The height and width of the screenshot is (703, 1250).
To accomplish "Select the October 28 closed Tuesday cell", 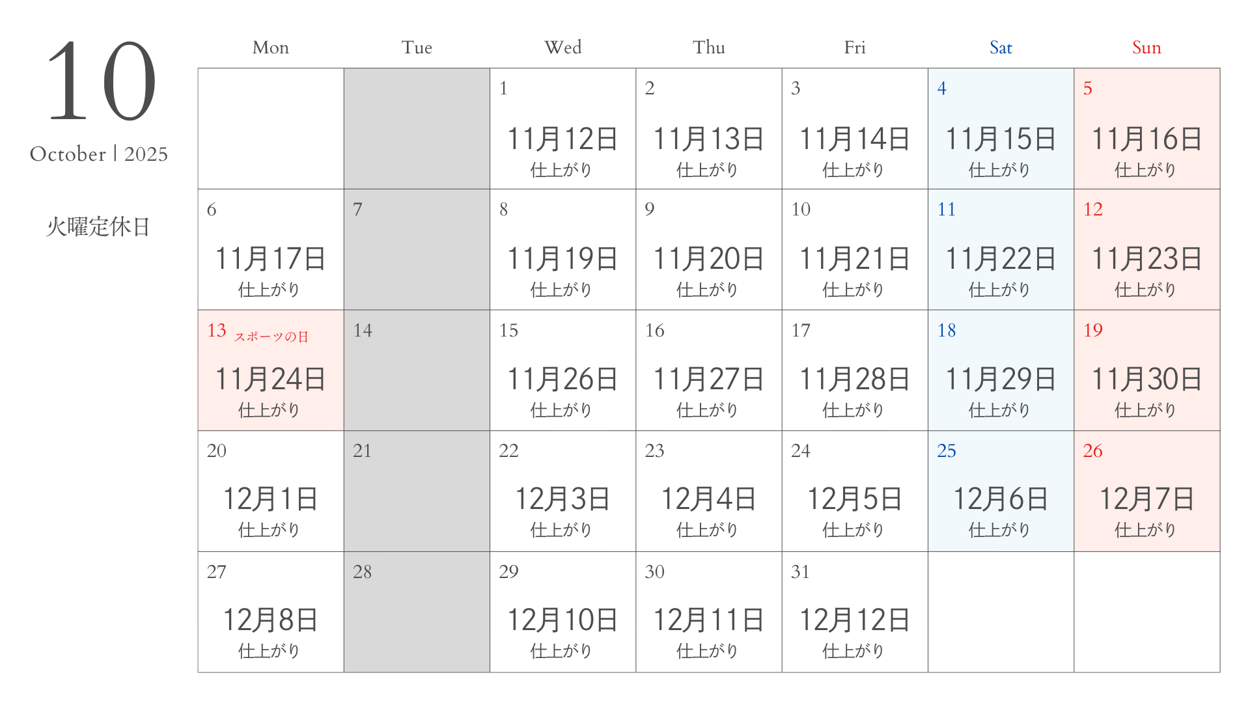I will (417, 612).
